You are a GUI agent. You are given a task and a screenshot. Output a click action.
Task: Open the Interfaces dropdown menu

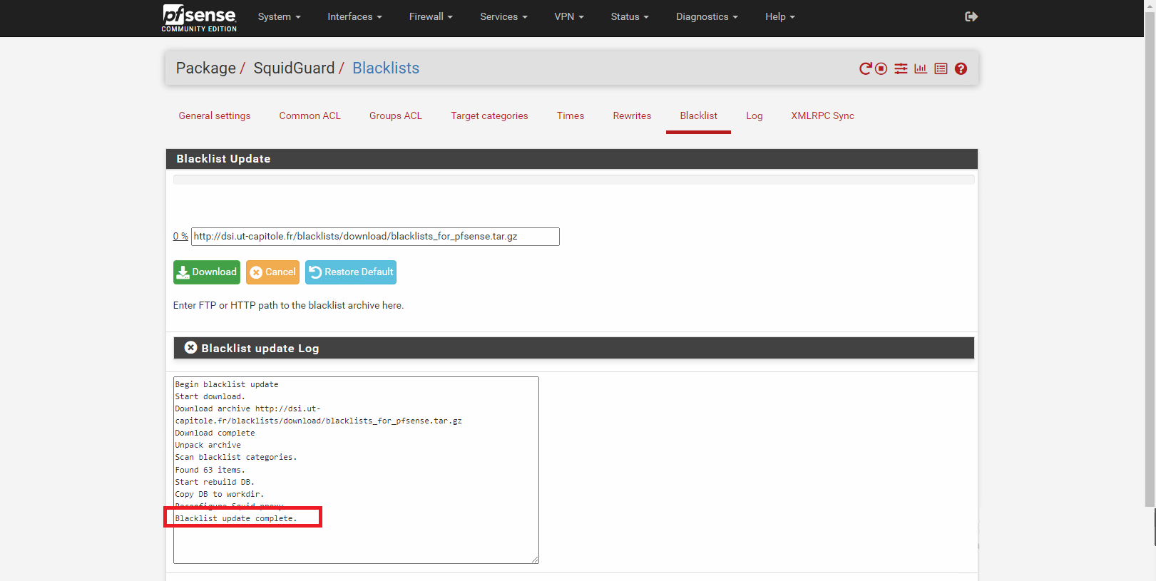(x=354, y=16)
